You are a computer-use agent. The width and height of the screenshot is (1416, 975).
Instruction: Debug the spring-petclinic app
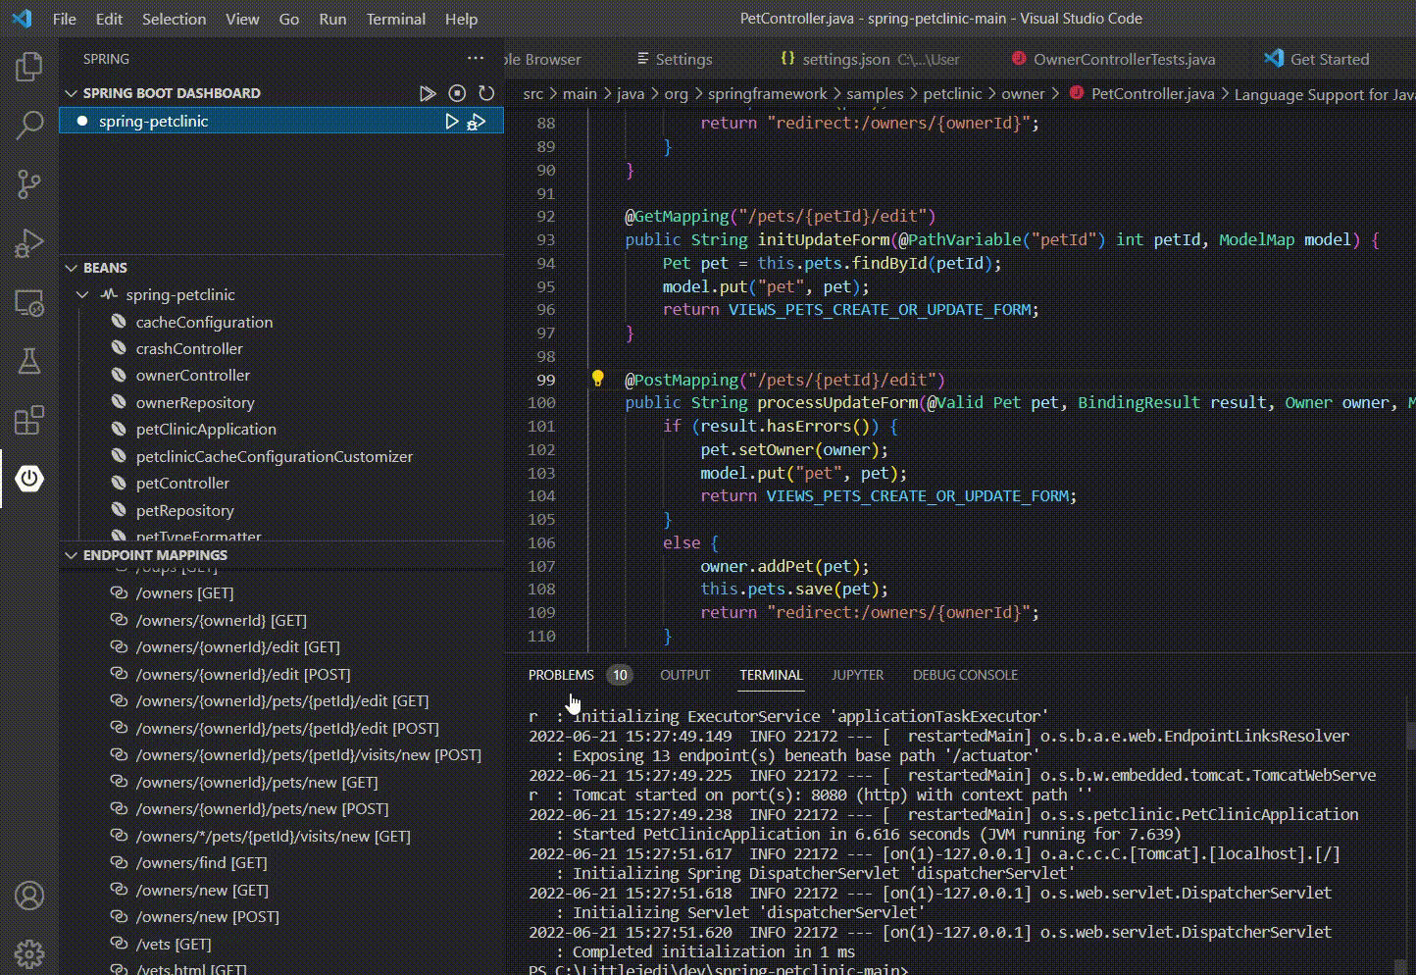(477, 122)
